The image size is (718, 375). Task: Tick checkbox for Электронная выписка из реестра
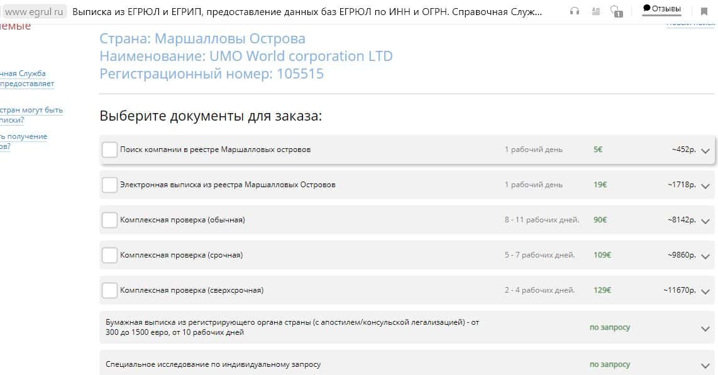point(109,185)
